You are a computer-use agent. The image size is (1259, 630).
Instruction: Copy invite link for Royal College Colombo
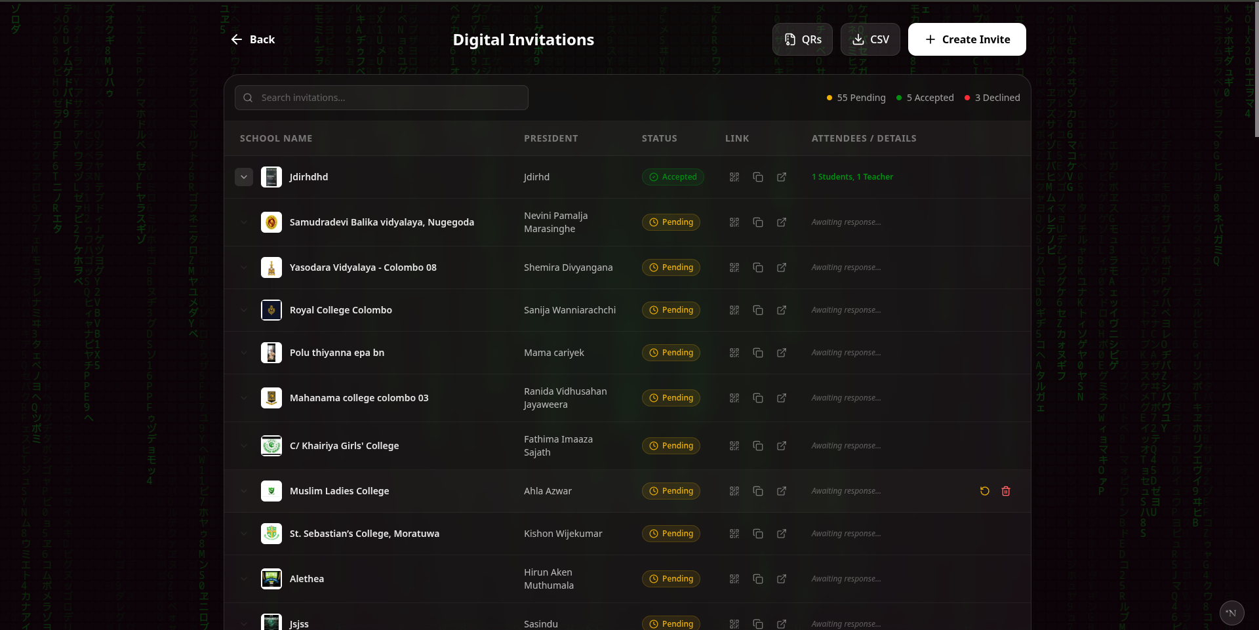click(x=757, y=310)
